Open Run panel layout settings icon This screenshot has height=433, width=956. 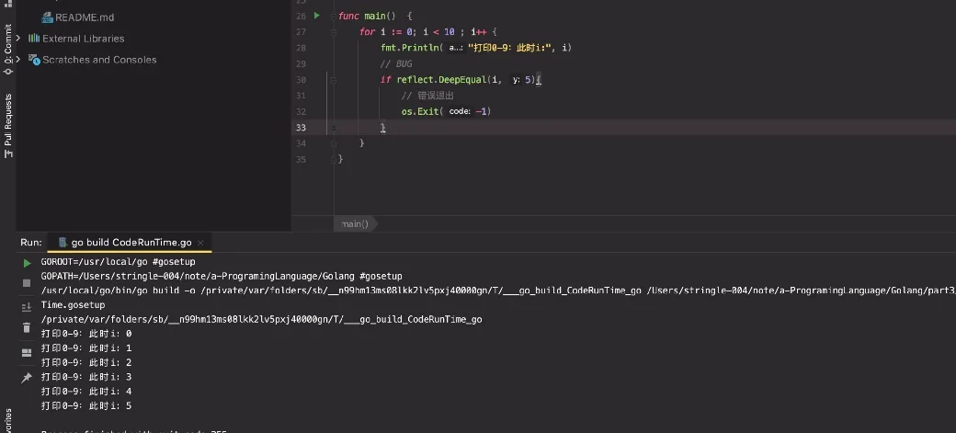pyautogui.click(x=27, y=352)
